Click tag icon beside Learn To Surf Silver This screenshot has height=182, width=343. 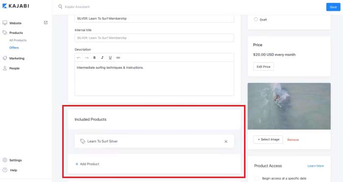82,141
